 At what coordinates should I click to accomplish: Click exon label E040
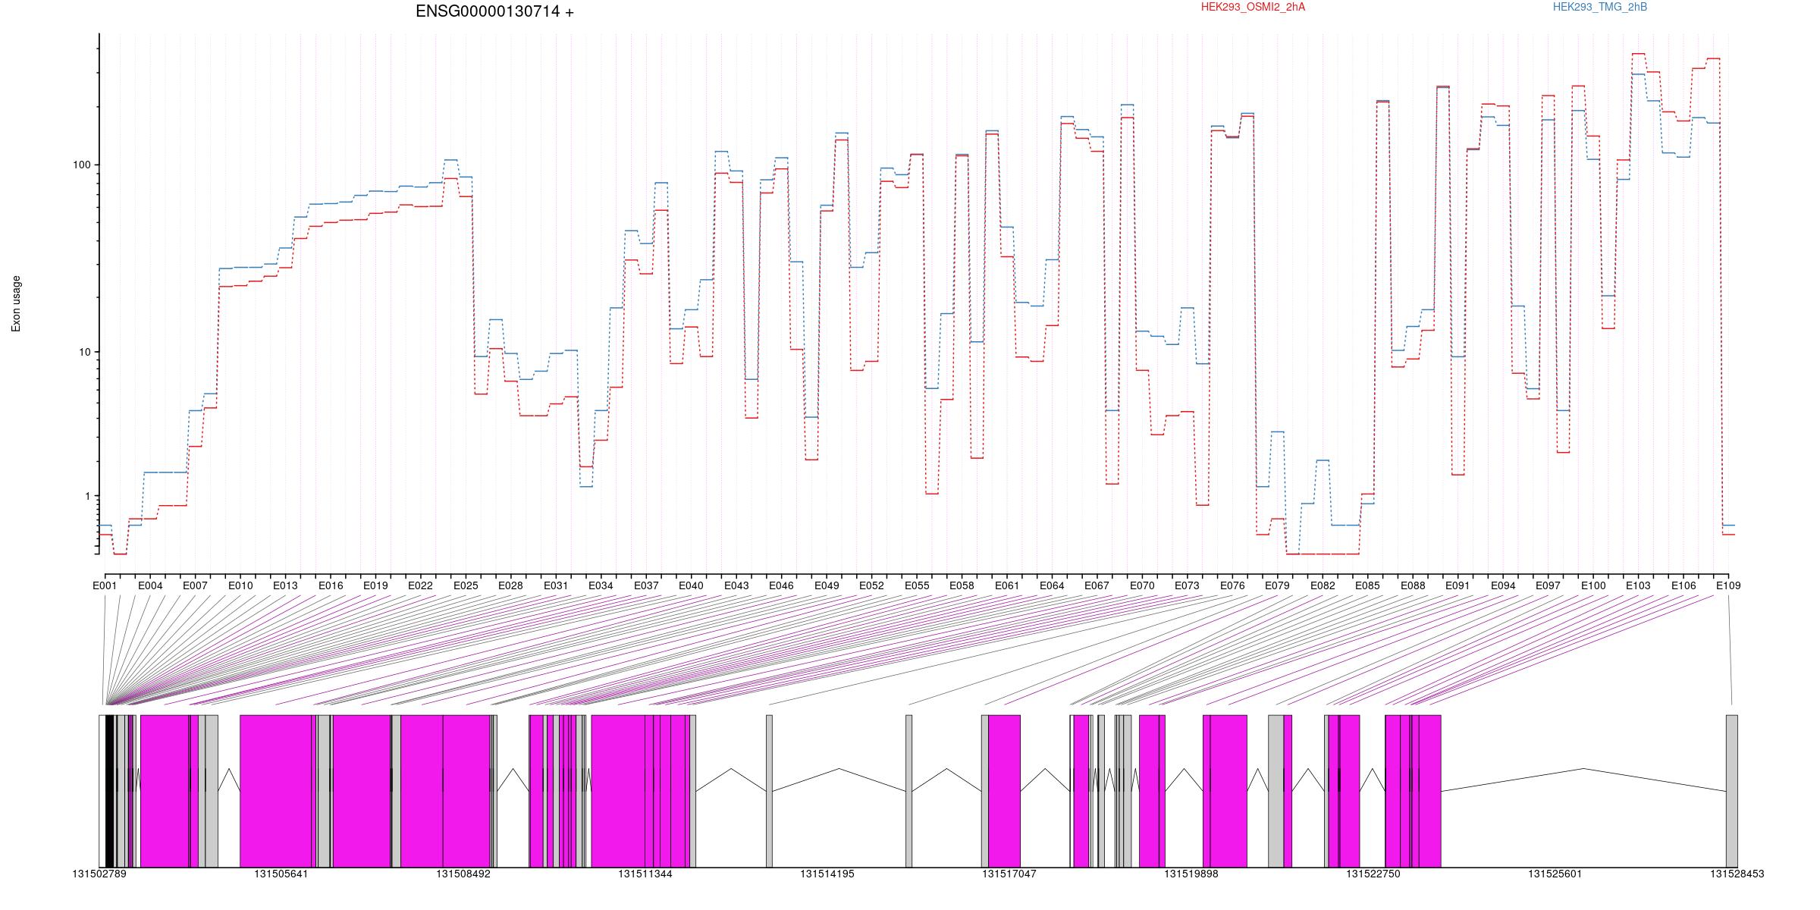691,585
